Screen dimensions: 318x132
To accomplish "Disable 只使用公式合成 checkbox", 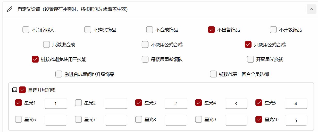I will click(248, 45).
